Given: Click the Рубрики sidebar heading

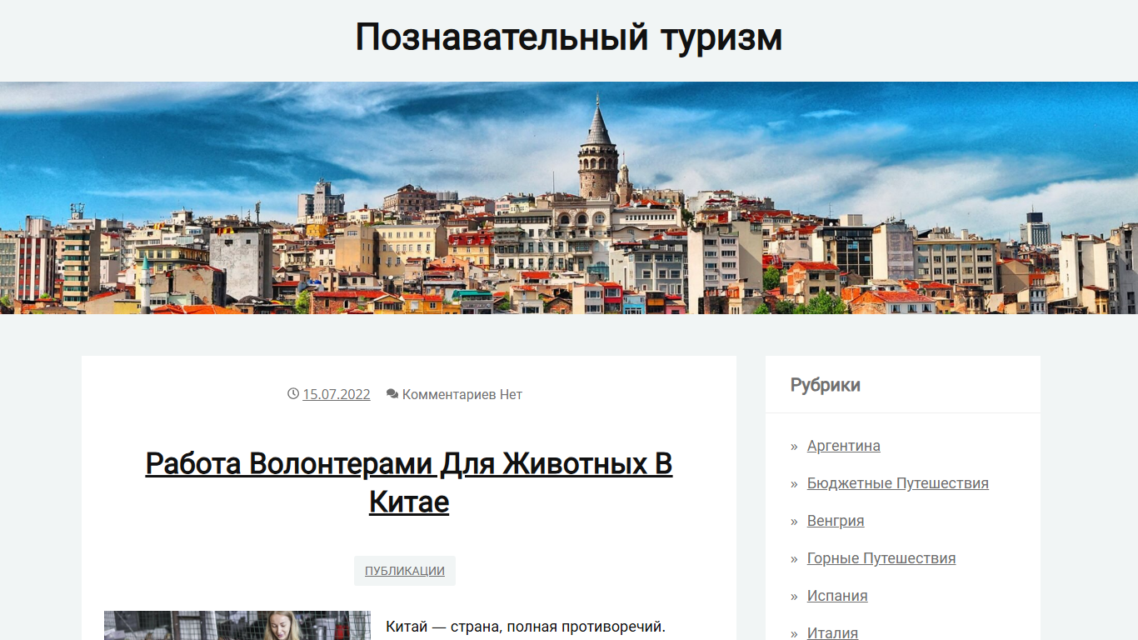Looking at the screenshot, I should pos(826,385).
